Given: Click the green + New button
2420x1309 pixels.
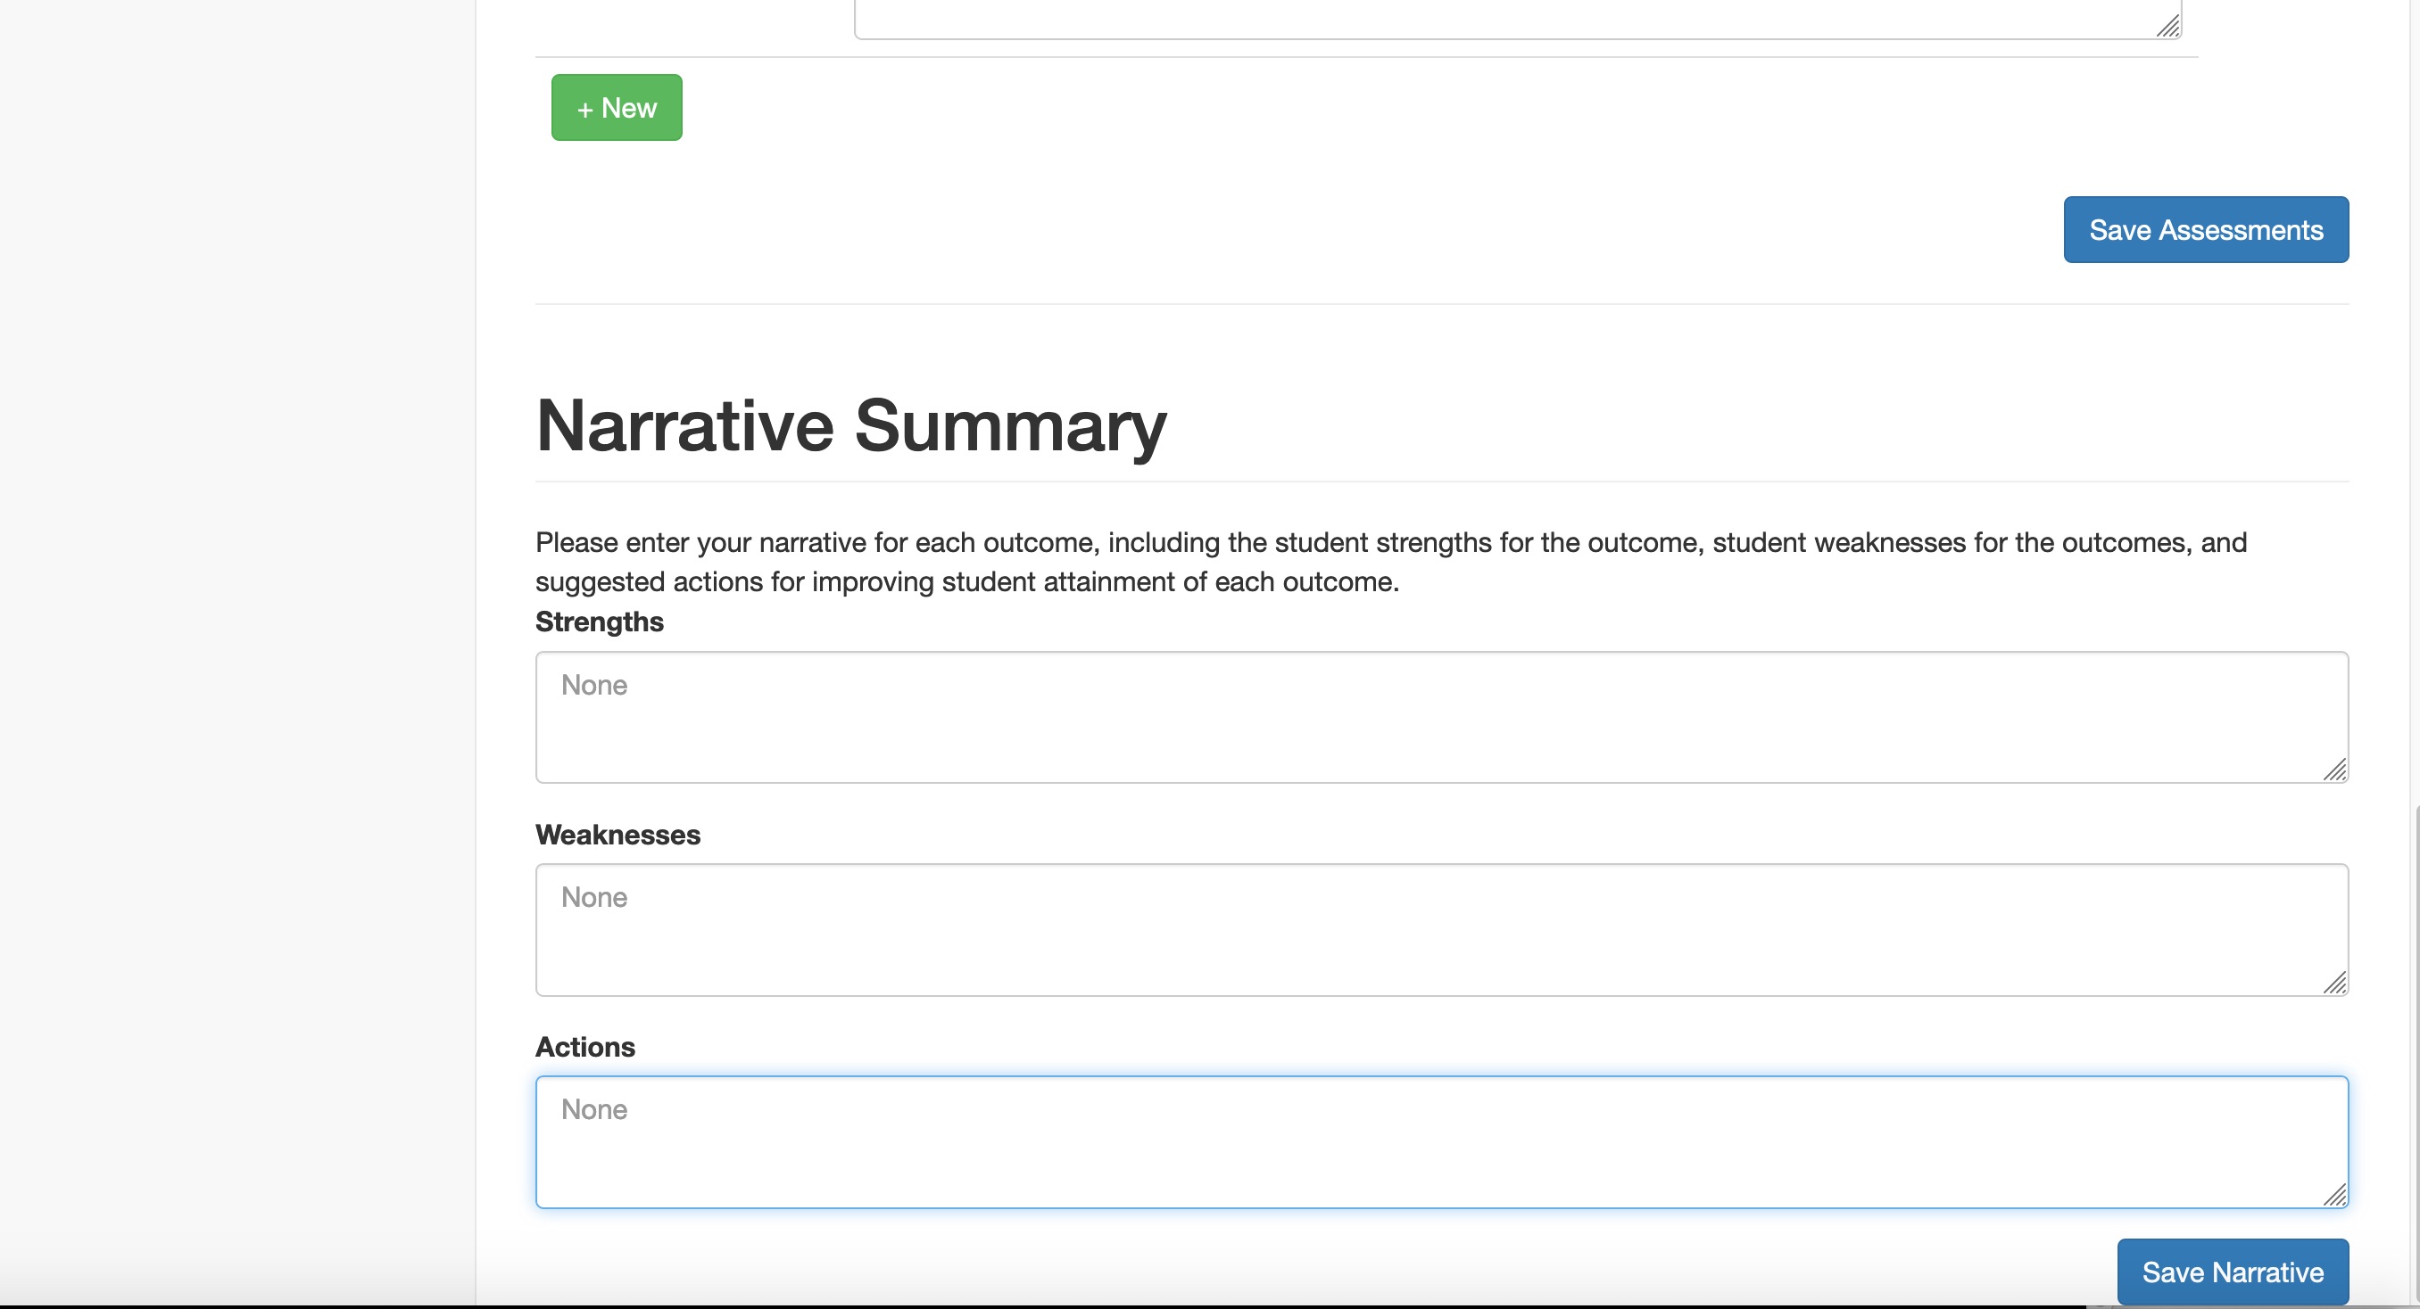Looking at the screenshot, I should 617,108.
